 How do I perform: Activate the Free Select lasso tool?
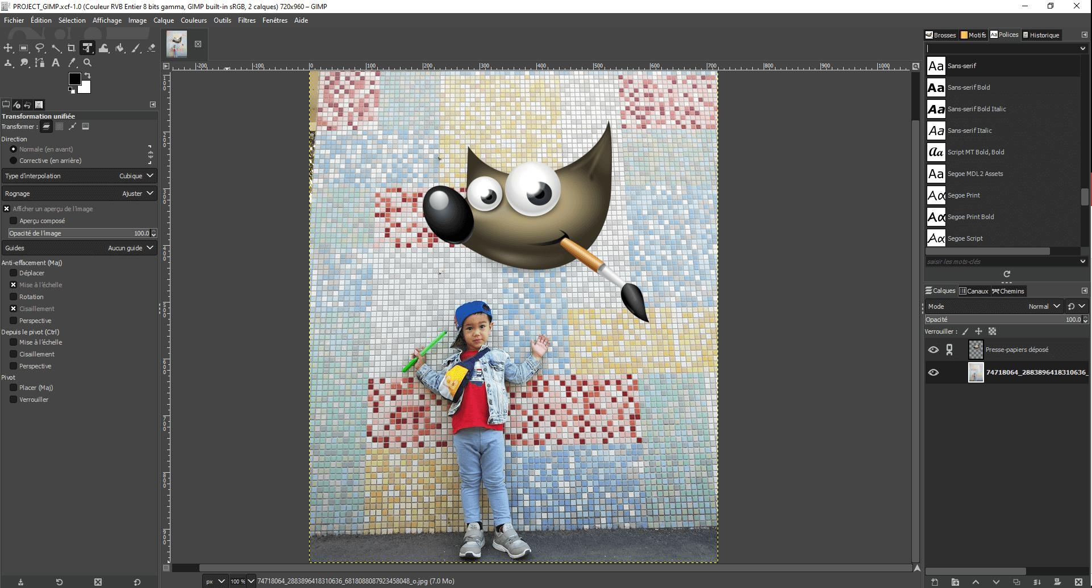(40, 48)
